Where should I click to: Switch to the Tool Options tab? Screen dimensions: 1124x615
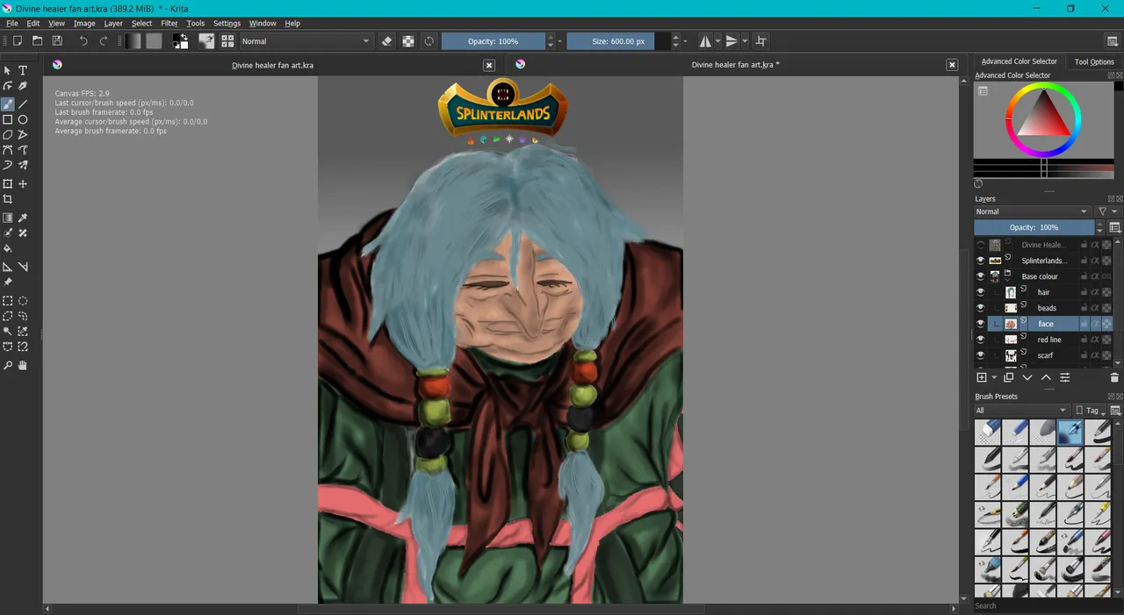tap(1094, 61)
